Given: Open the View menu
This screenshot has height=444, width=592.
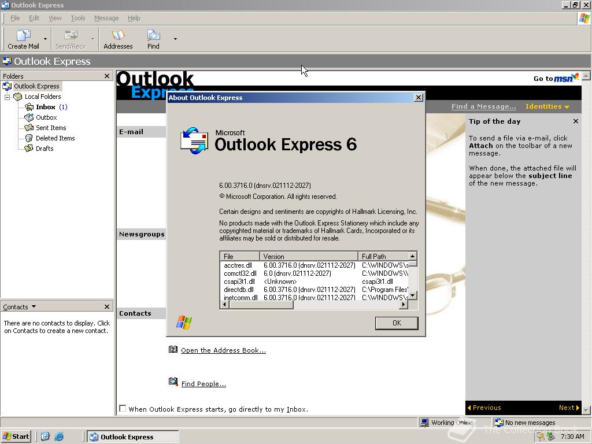Looking at the screenshot, I should [x=55, y=18].
